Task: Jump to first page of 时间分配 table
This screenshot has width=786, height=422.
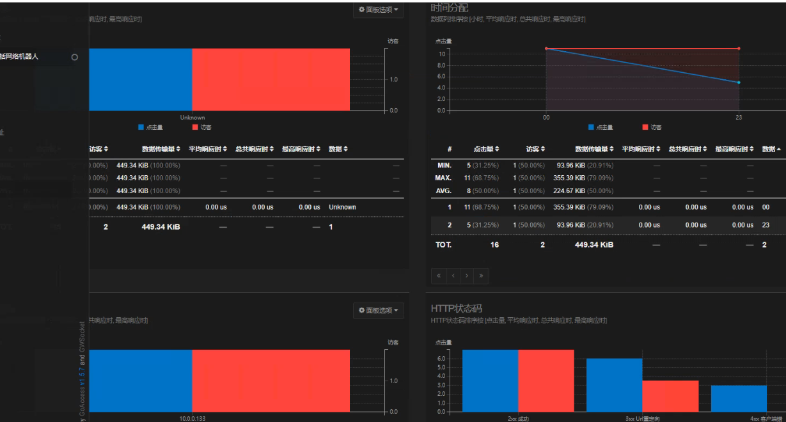Action: (439, 276)
